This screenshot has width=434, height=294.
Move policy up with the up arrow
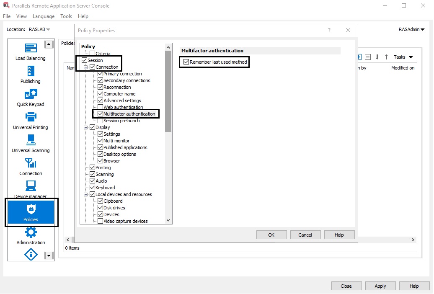pyautogui.click(x=386, y=57)
